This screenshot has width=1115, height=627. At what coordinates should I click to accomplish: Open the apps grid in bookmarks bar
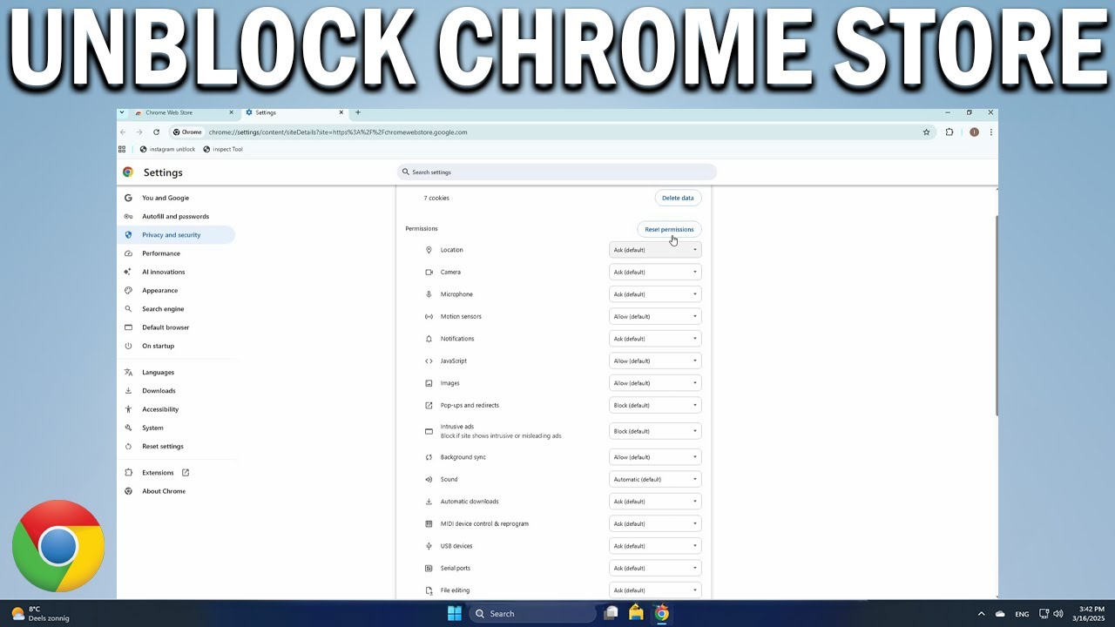pos(123,149)
